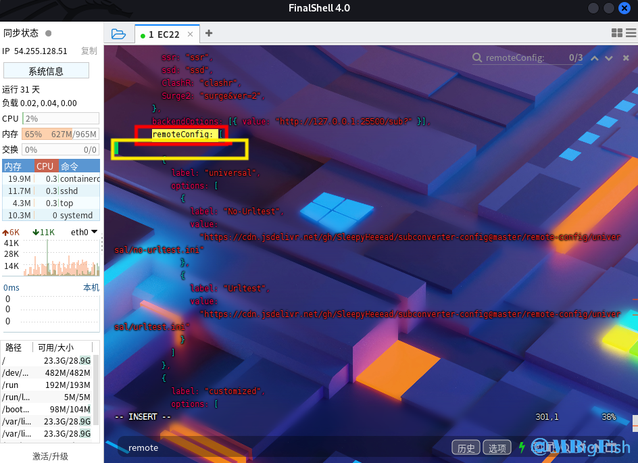Switch to grid layout view icon
The image size is (638, 463).
616,33
